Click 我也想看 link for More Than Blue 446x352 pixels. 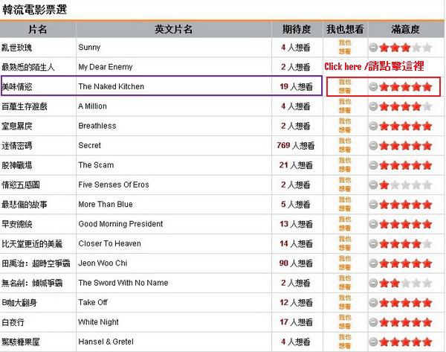[x=345, y=205]
